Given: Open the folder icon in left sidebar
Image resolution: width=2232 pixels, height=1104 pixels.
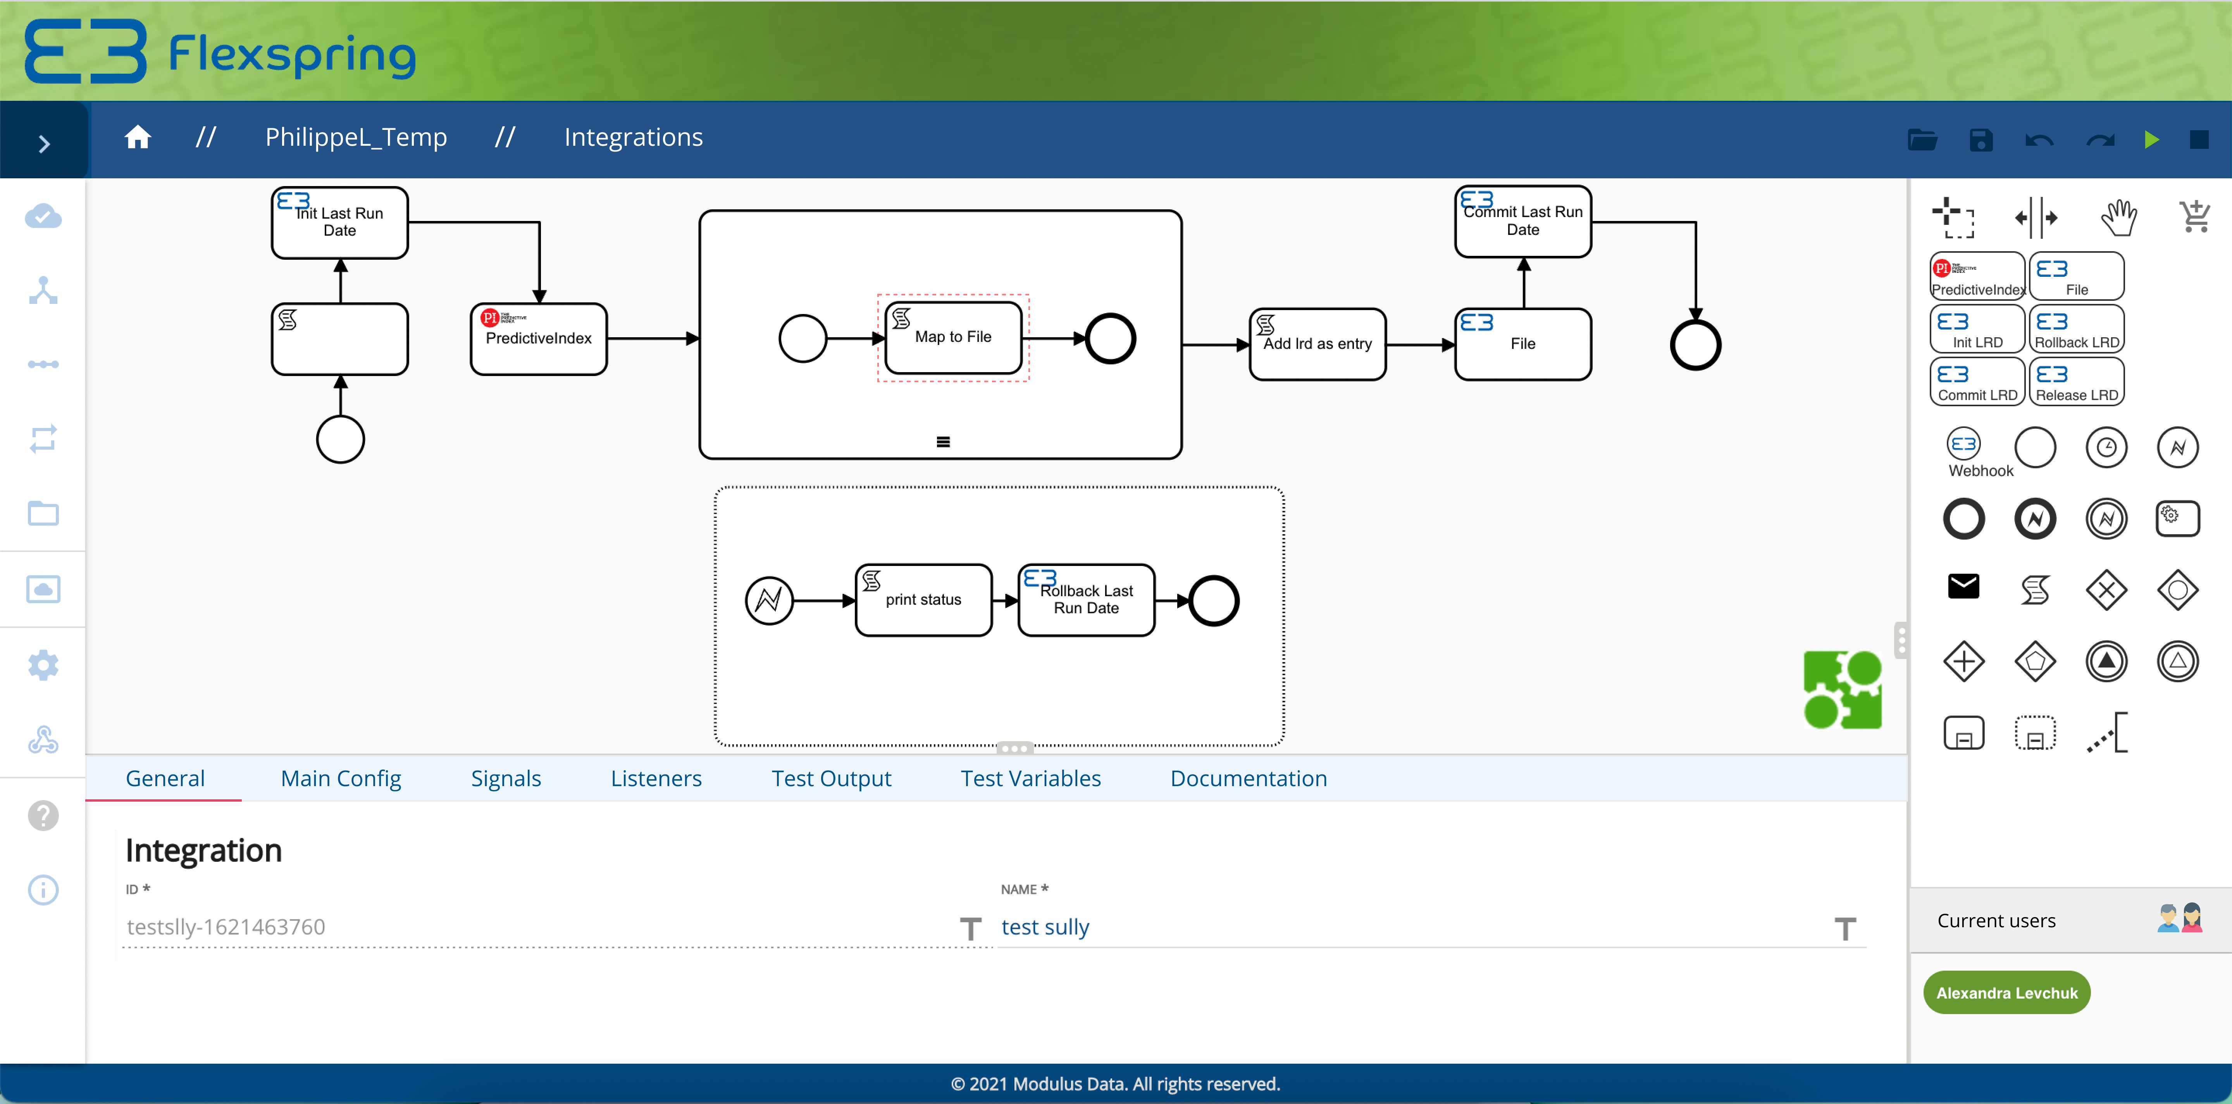Looking at the screenshot, I should 43,513.
